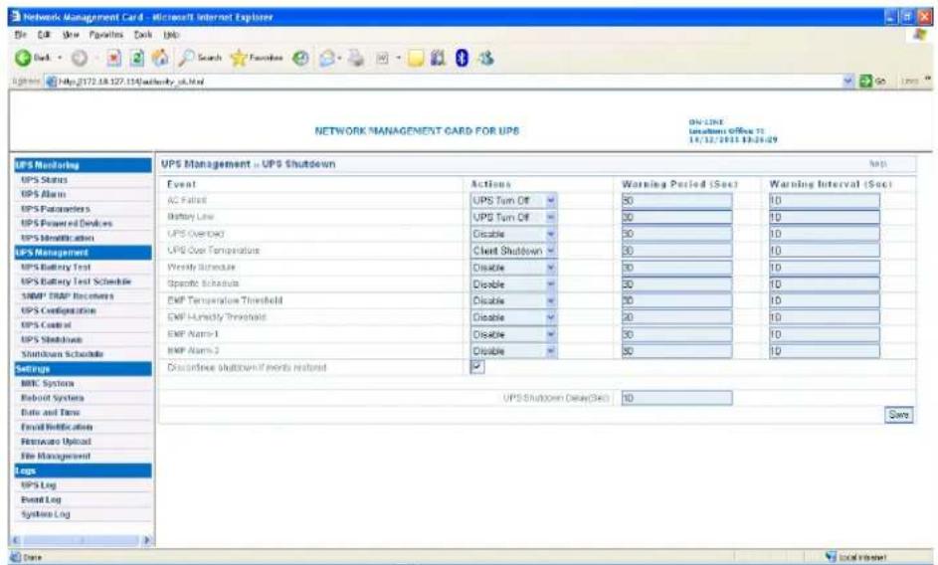938x565 pixels.
Task: Open the Event Log link
Action: 41,499
